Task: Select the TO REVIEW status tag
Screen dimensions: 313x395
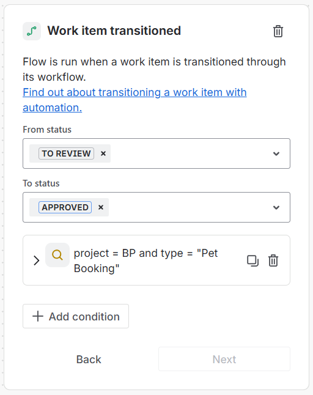Action: tap(66, 153)
